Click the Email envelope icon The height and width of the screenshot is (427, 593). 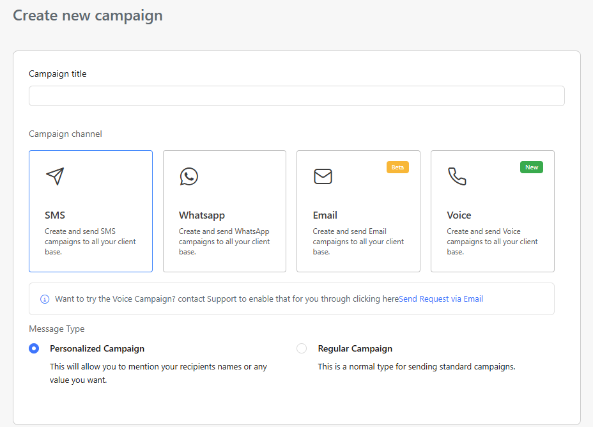coord(323,176)
